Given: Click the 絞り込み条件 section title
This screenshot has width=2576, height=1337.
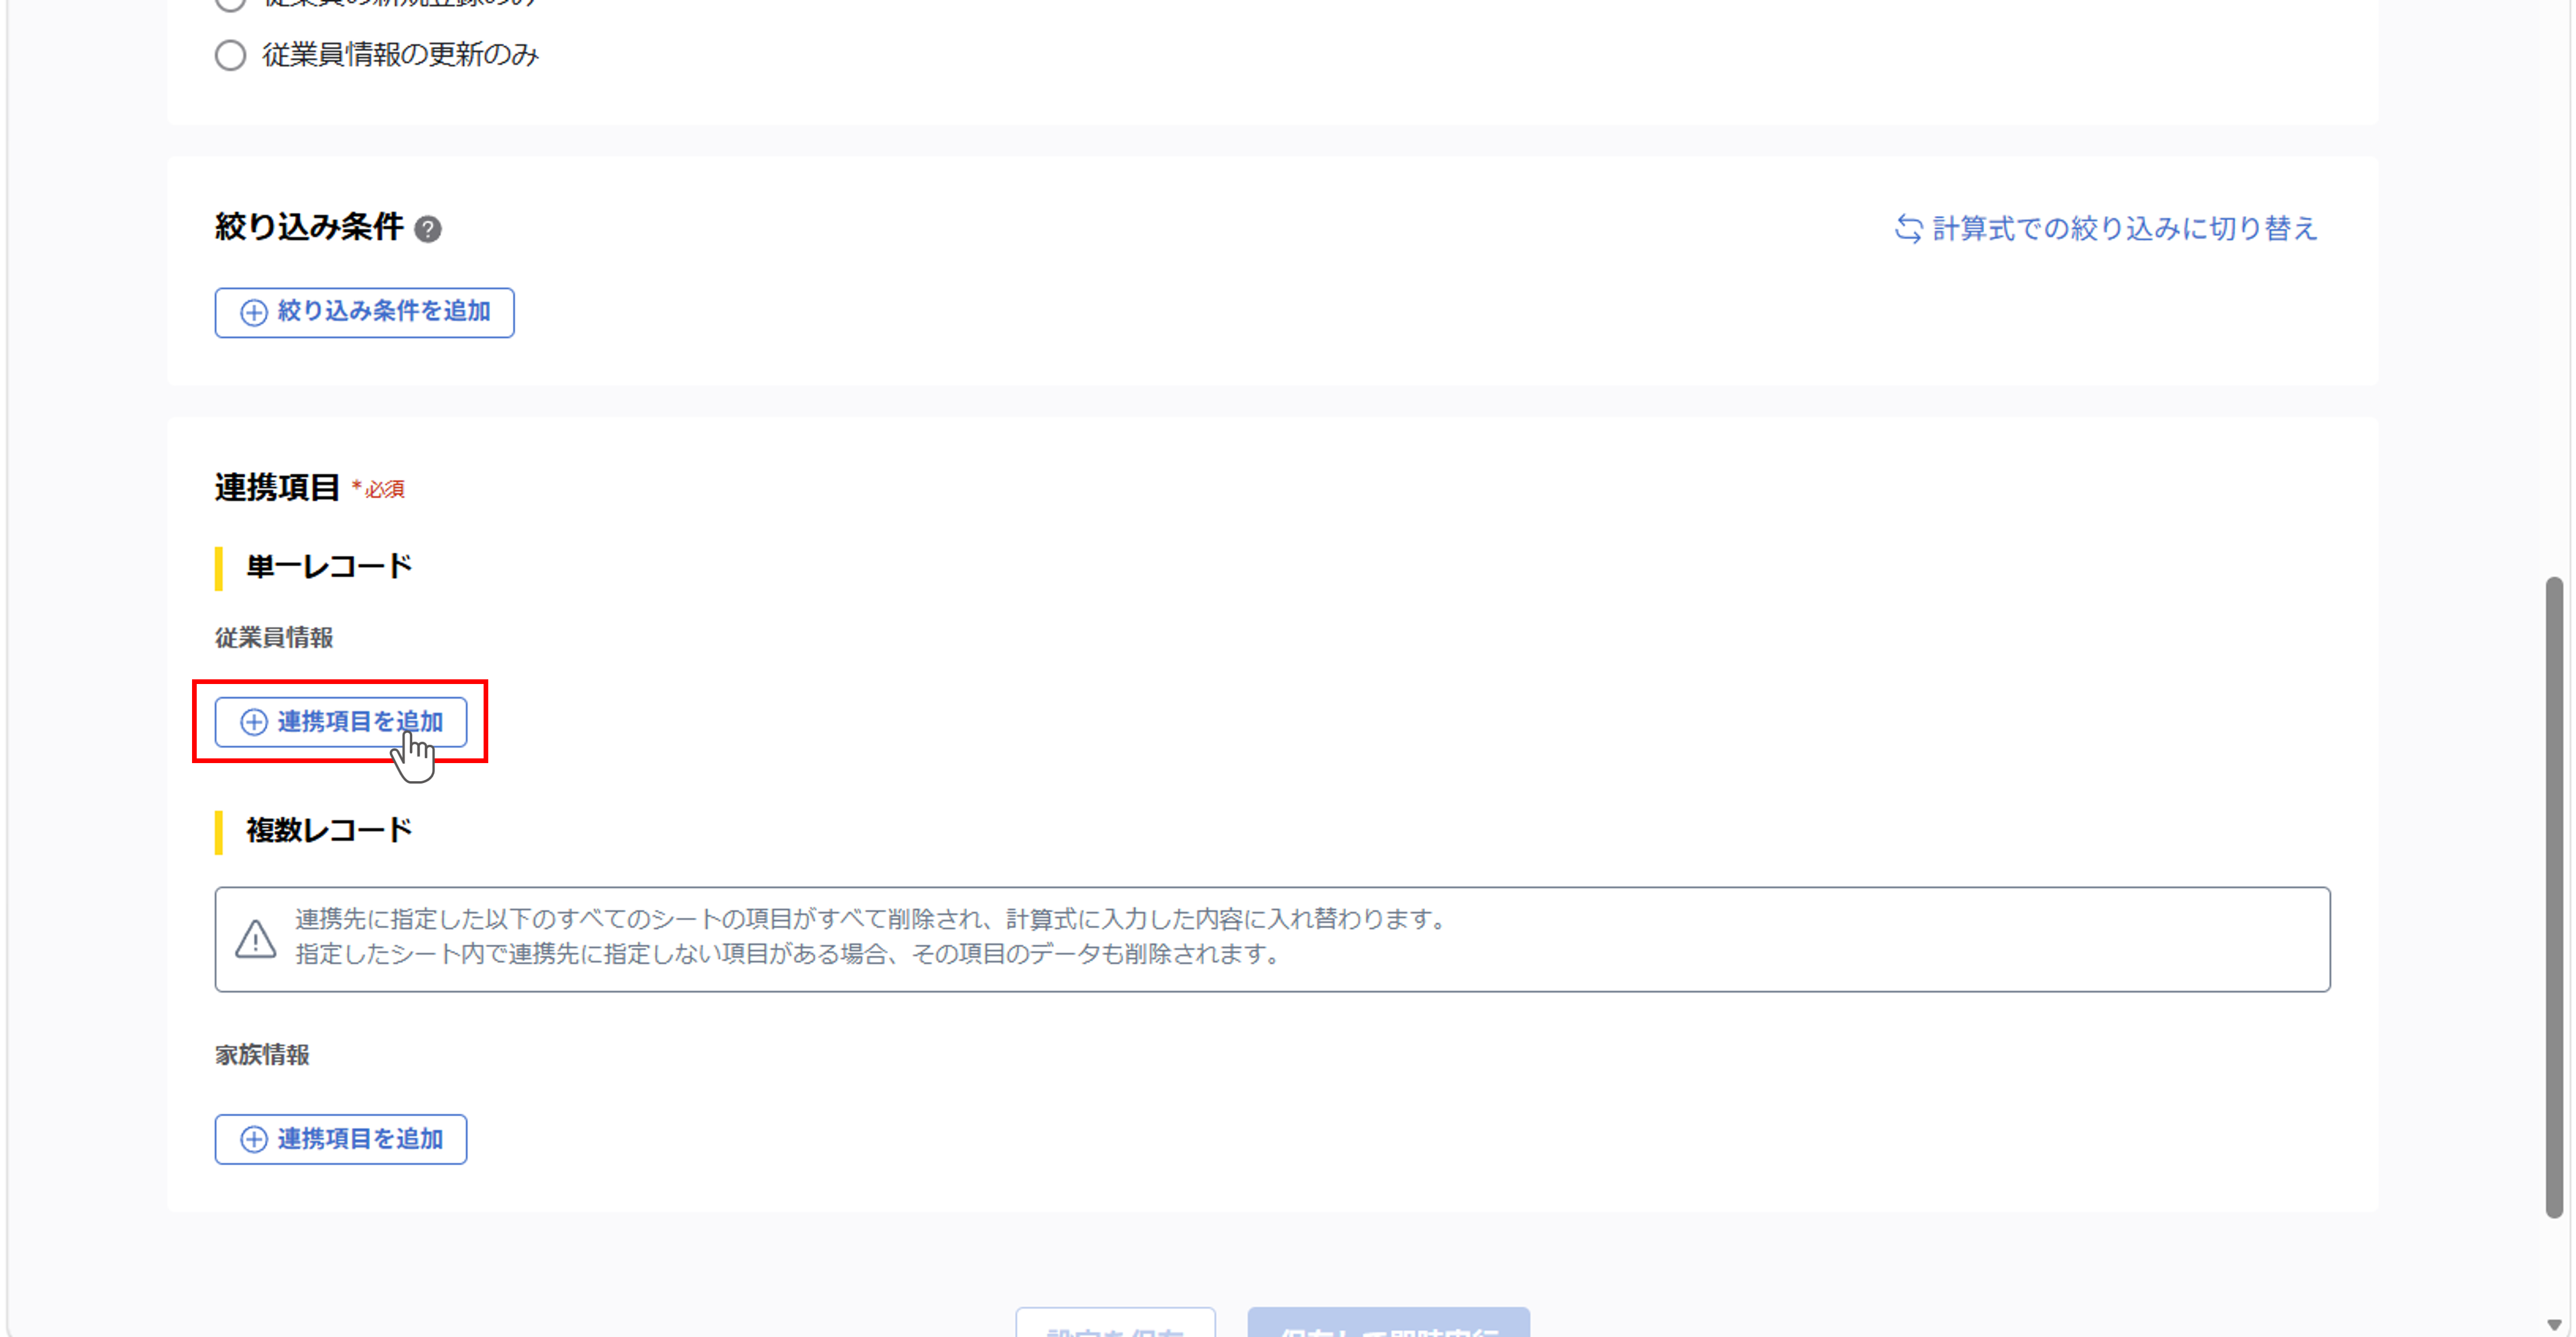Looking at the screenshot, I should (309, 227).
